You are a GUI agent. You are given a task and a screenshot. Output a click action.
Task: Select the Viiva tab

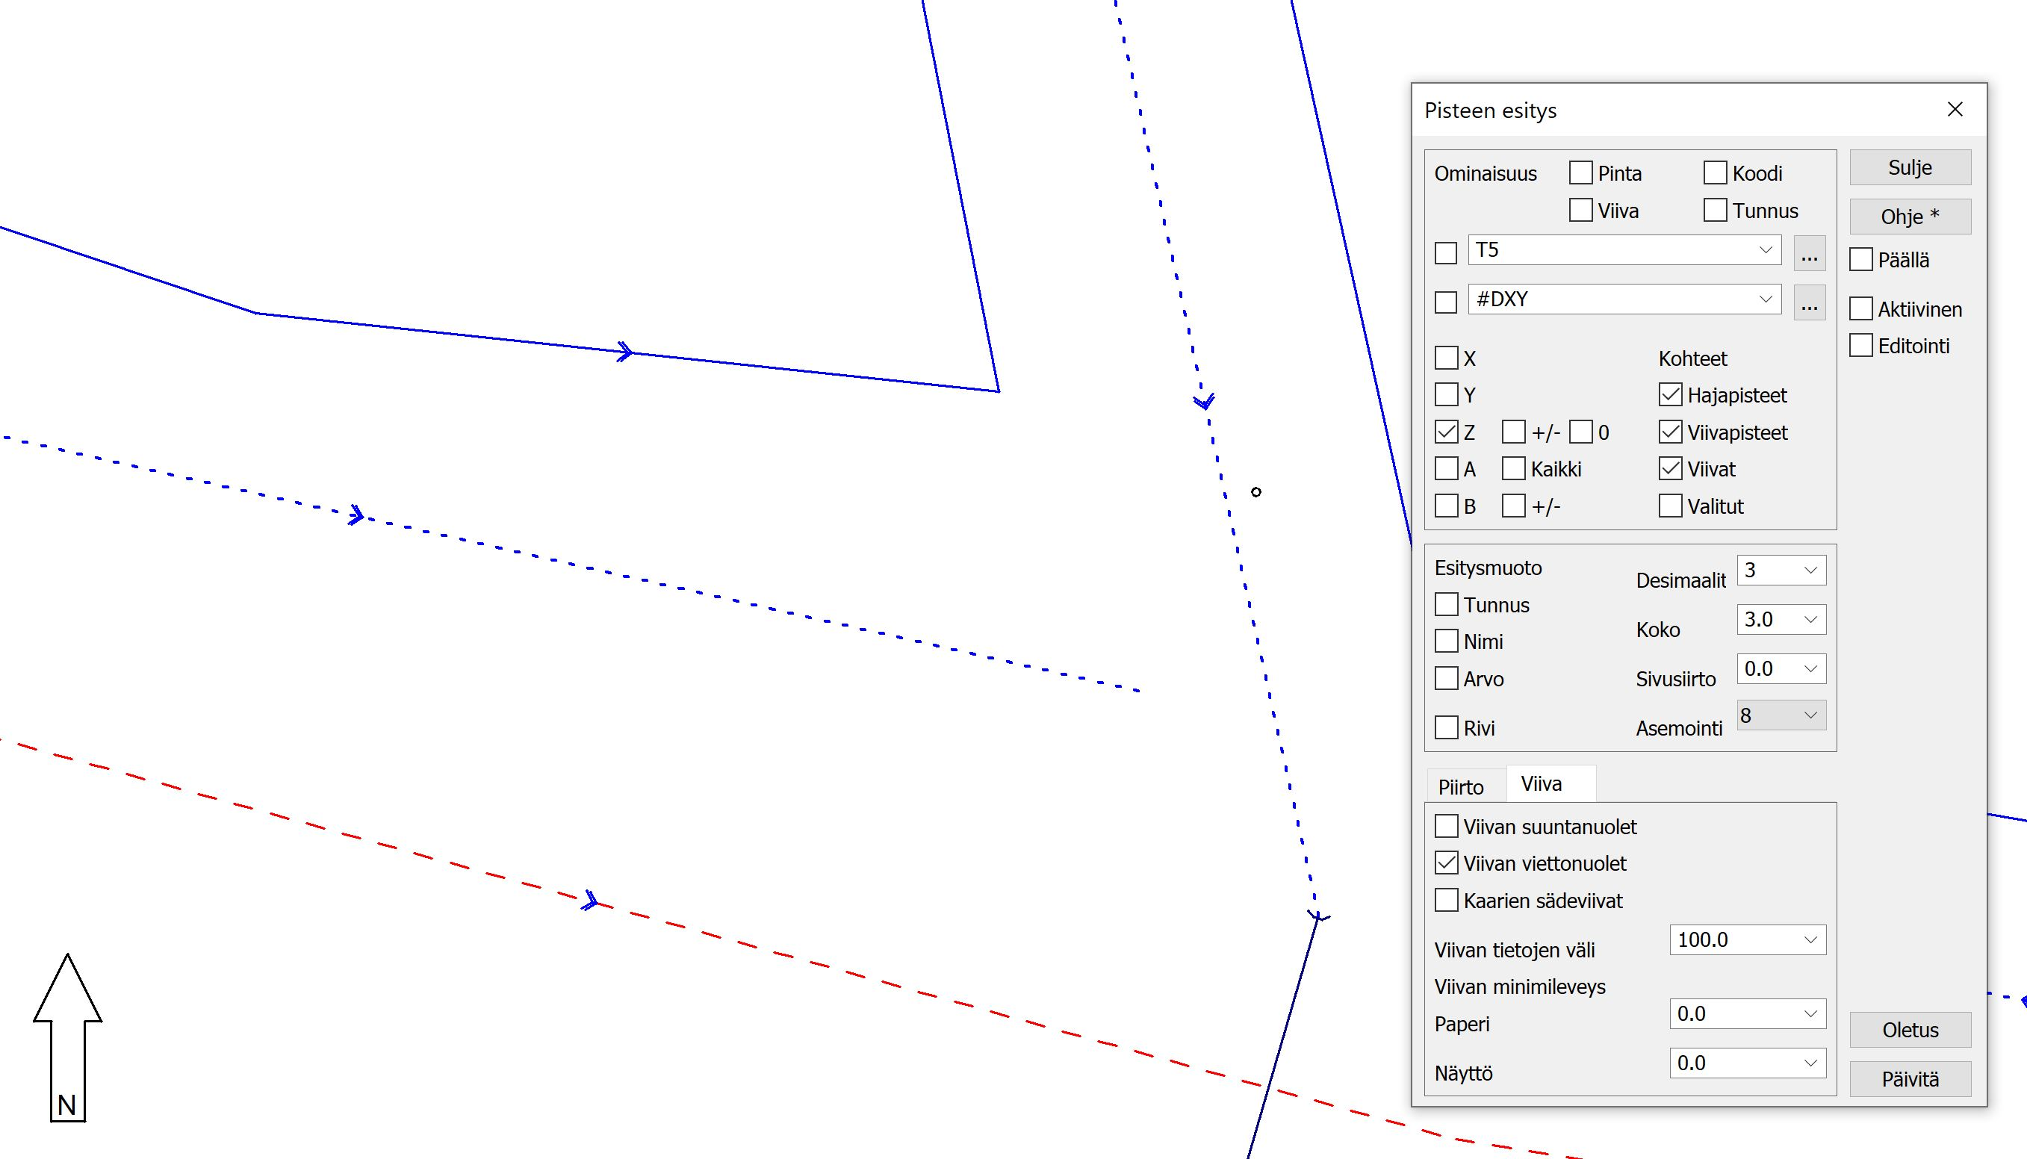click(x=1541, y=784)
